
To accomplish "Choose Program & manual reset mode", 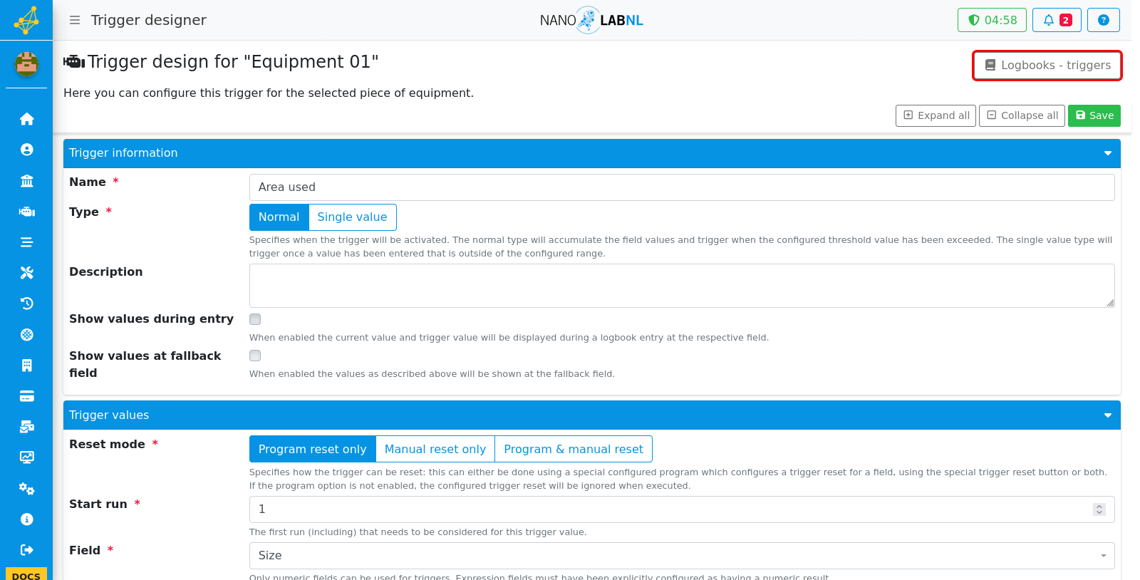I will 574,450.
